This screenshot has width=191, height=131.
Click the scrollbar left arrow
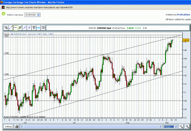click(22, 126)
